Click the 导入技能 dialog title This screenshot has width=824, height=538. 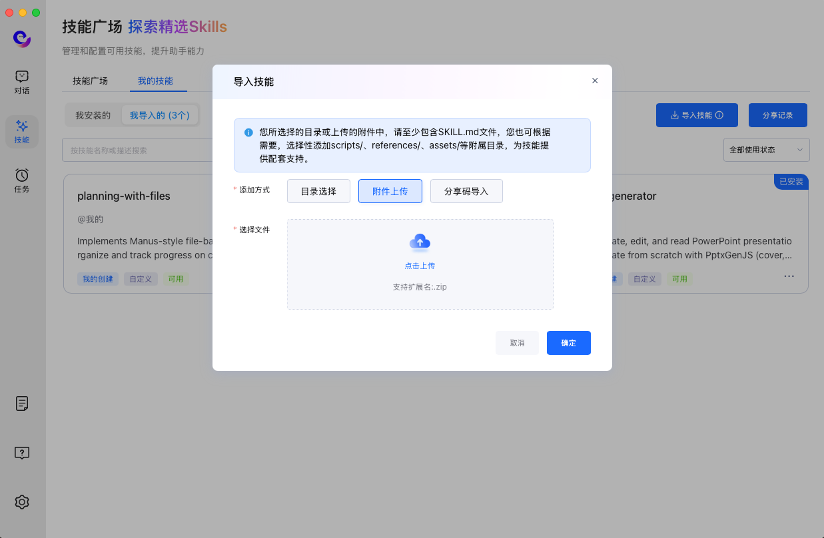point(254,81)
